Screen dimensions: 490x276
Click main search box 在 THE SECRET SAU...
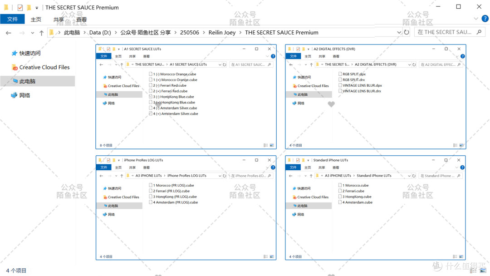449,32
